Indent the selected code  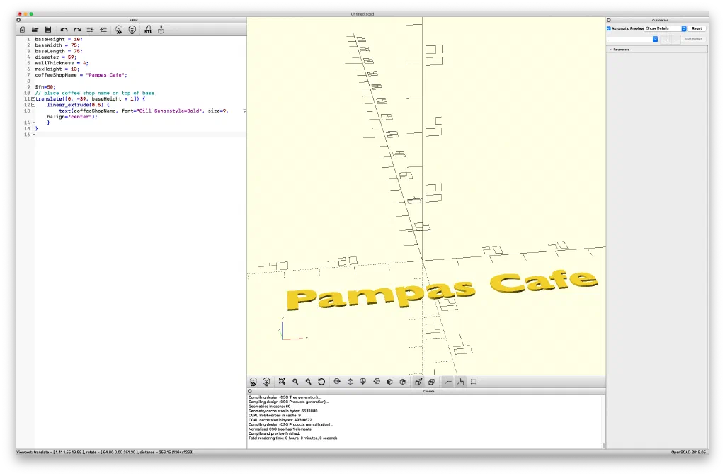point(103,30)
